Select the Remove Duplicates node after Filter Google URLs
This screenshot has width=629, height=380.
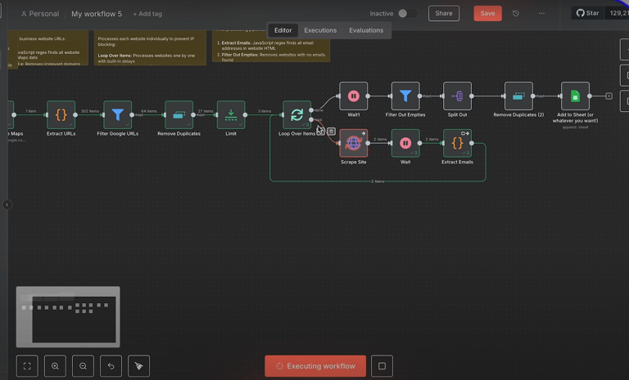[179, 115]
